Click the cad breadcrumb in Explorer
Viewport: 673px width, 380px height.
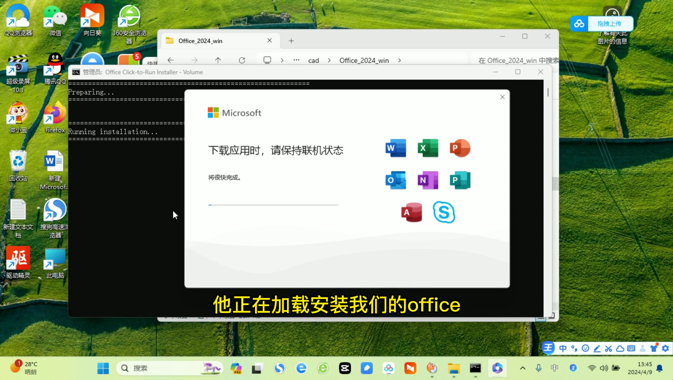313,61
